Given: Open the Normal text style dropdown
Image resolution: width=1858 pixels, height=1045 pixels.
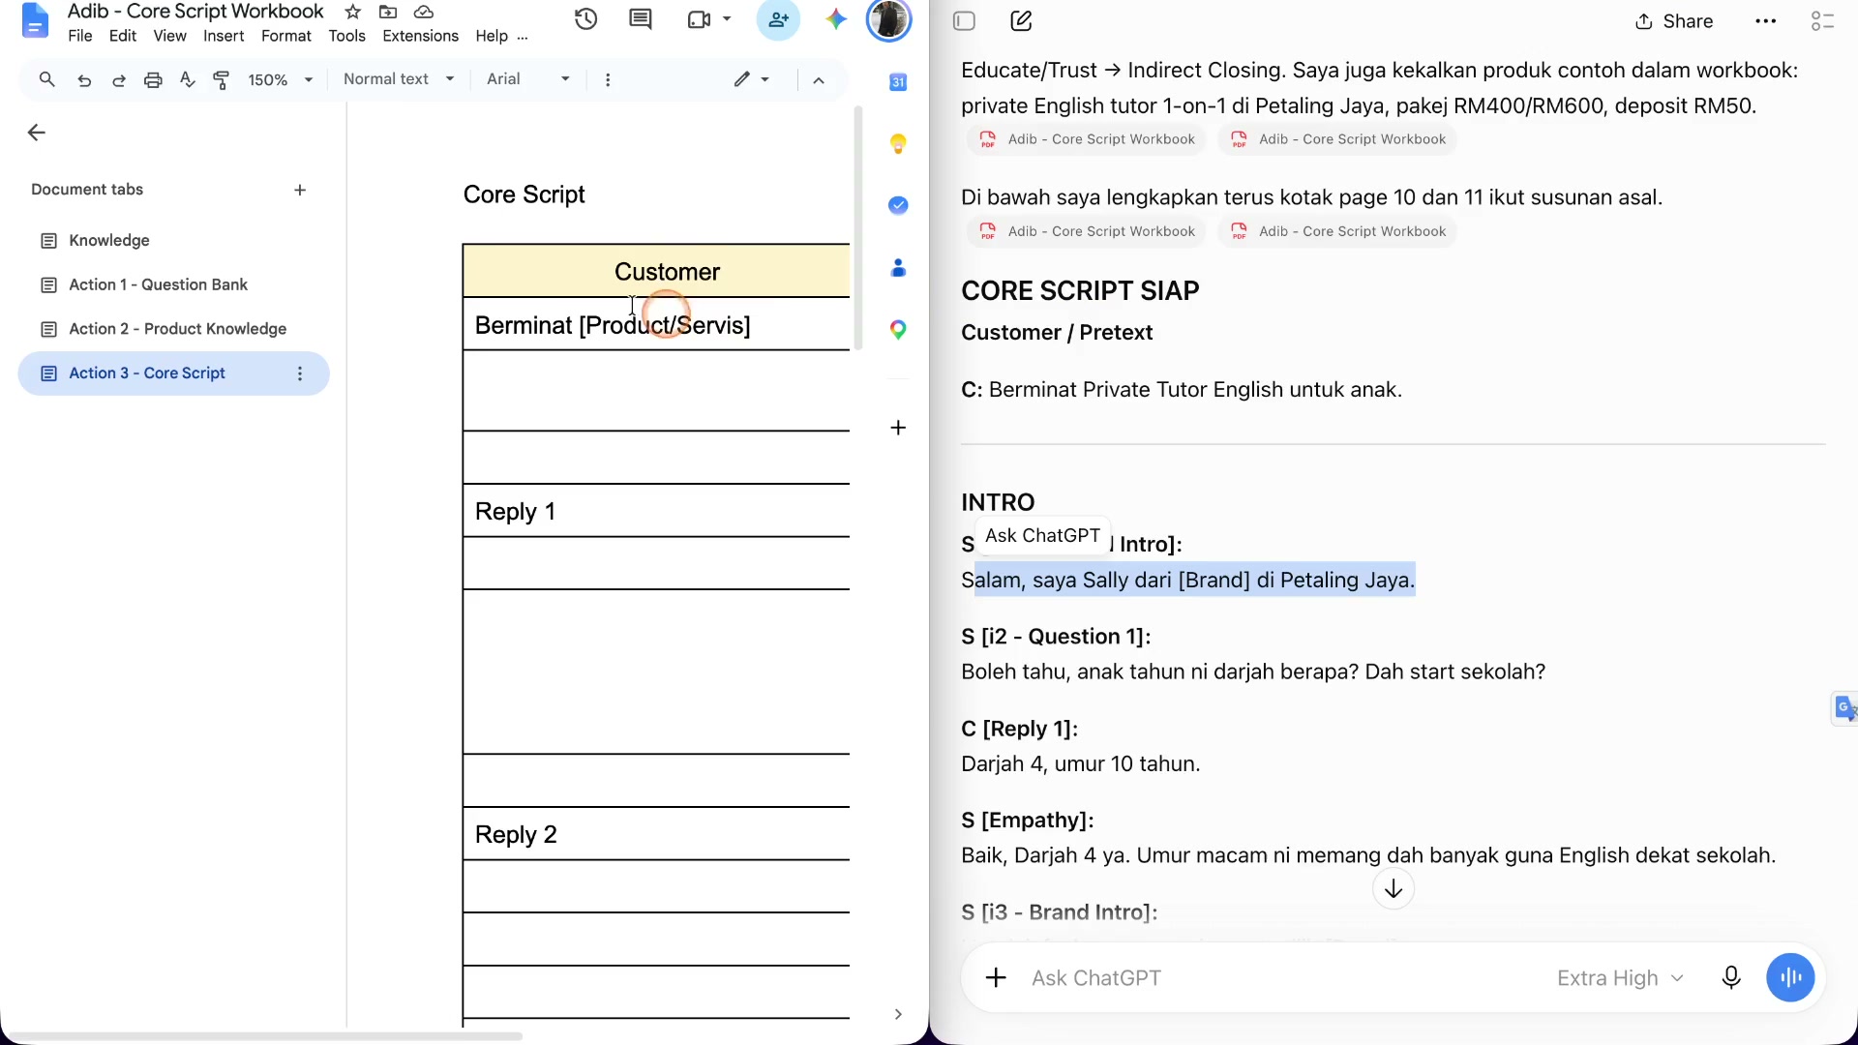Looking at the screenshot, I should pos(399,79).
